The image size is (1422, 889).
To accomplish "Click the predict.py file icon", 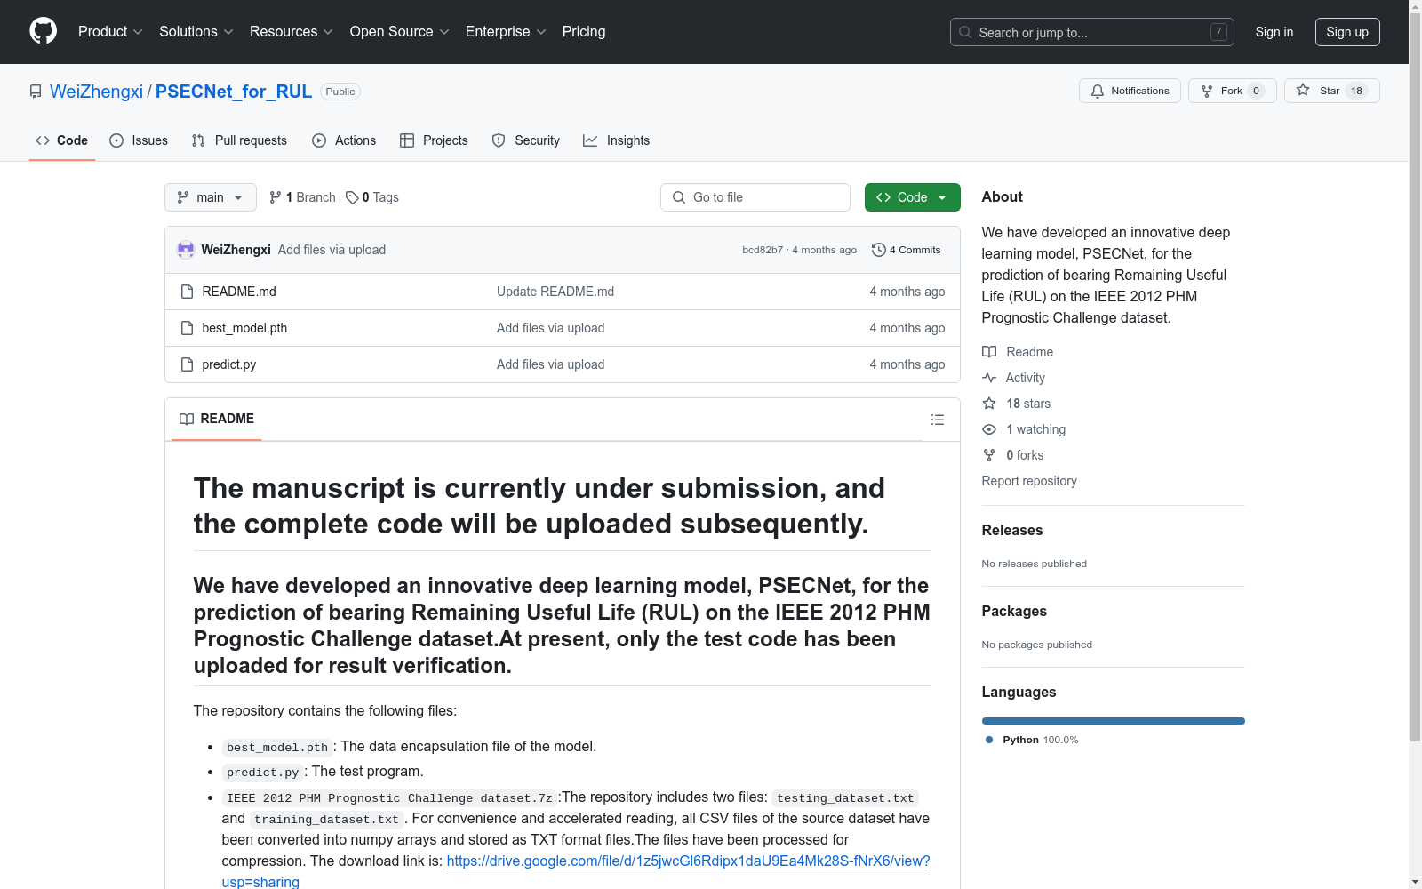I will (x=187, y=364).
